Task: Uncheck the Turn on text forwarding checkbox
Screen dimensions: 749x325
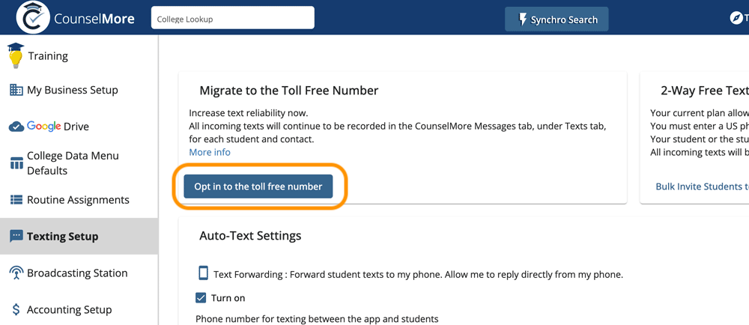Action: coord(201,298)
